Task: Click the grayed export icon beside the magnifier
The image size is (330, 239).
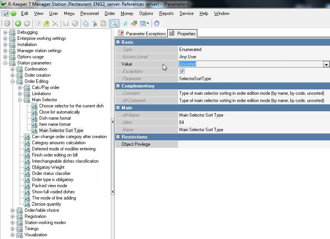Action: click(125, 23)
